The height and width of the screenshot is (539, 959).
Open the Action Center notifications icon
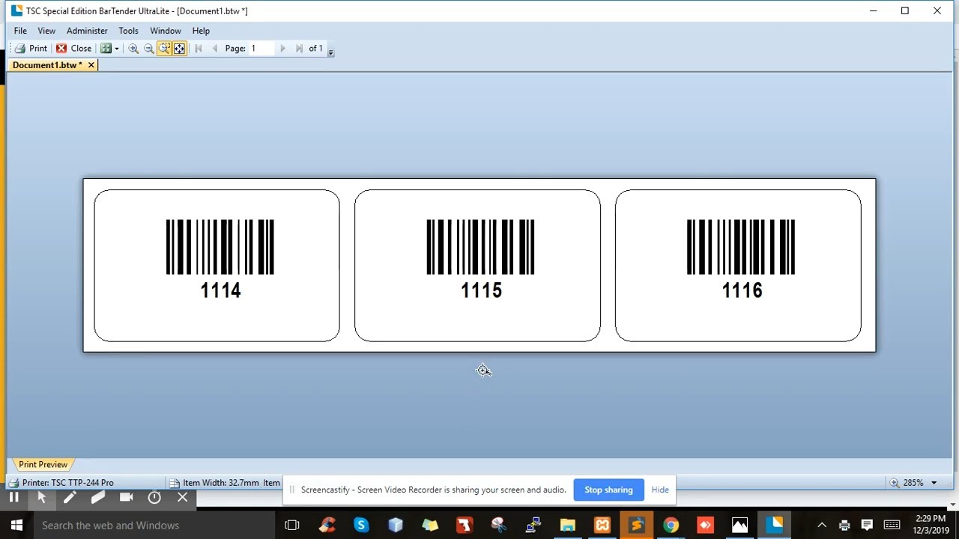tap(867, 526)
